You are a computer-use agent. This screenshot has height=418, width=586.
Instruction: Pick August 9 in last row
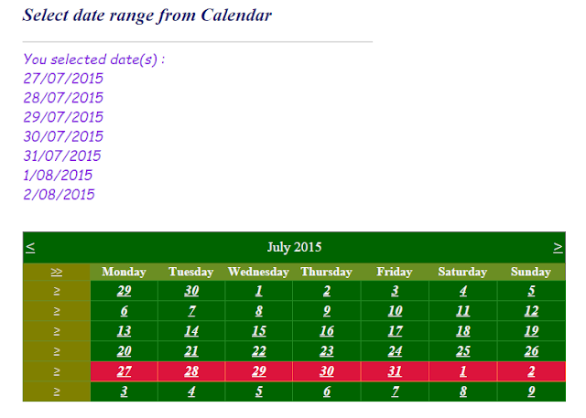(531, 391)
